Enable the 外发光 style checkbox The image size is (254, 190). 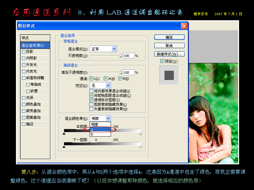pos(24,65)
